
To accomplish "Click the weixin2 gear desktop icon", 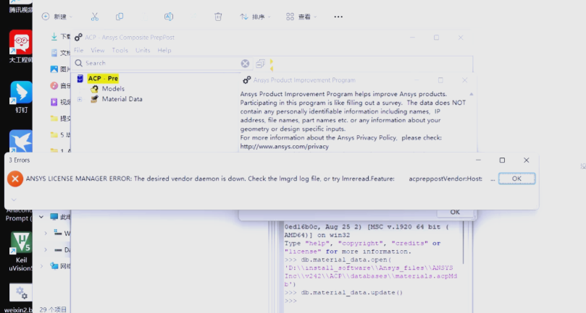I will pyautogui.click(x=20, y=299).
